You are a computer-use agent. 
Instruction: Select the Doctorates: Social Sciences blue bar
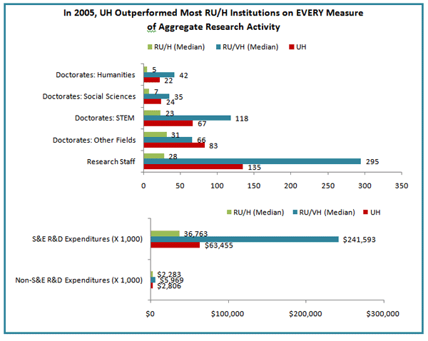(156, 96)
